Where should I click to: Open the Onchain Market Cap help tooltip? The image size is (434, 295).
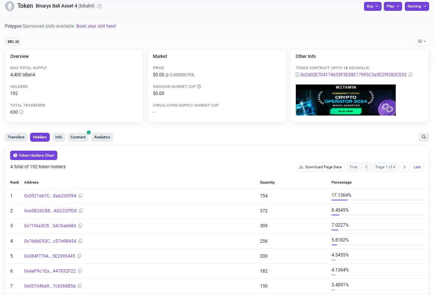point(199,86)
